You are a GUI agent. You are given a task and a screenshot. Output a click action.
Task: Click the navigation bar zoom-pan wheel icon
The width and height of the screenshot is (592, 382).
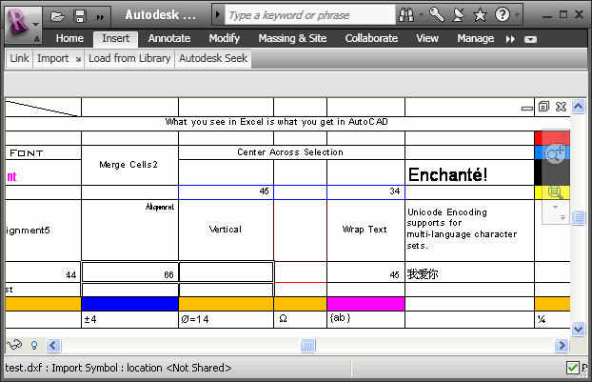pyautogui.click(x=555, y=153)
